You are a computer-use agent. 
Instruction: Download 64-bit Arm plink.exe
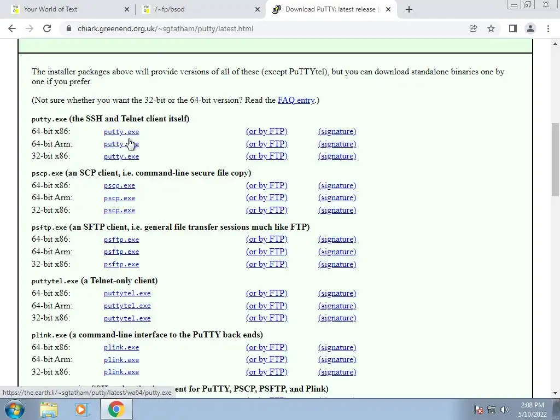(x=121, y=360)
